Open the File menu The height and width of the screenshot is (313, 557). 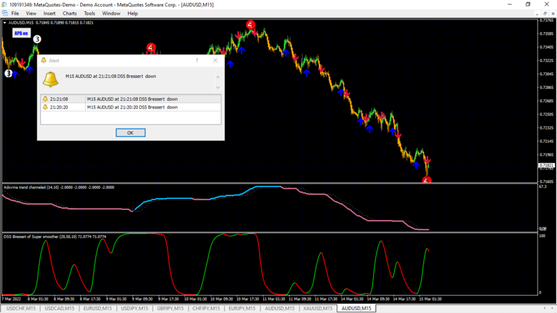(15, 13)
